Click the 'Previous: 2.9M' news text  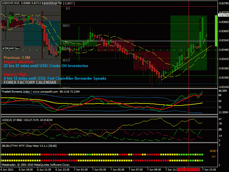pos(17,58)
